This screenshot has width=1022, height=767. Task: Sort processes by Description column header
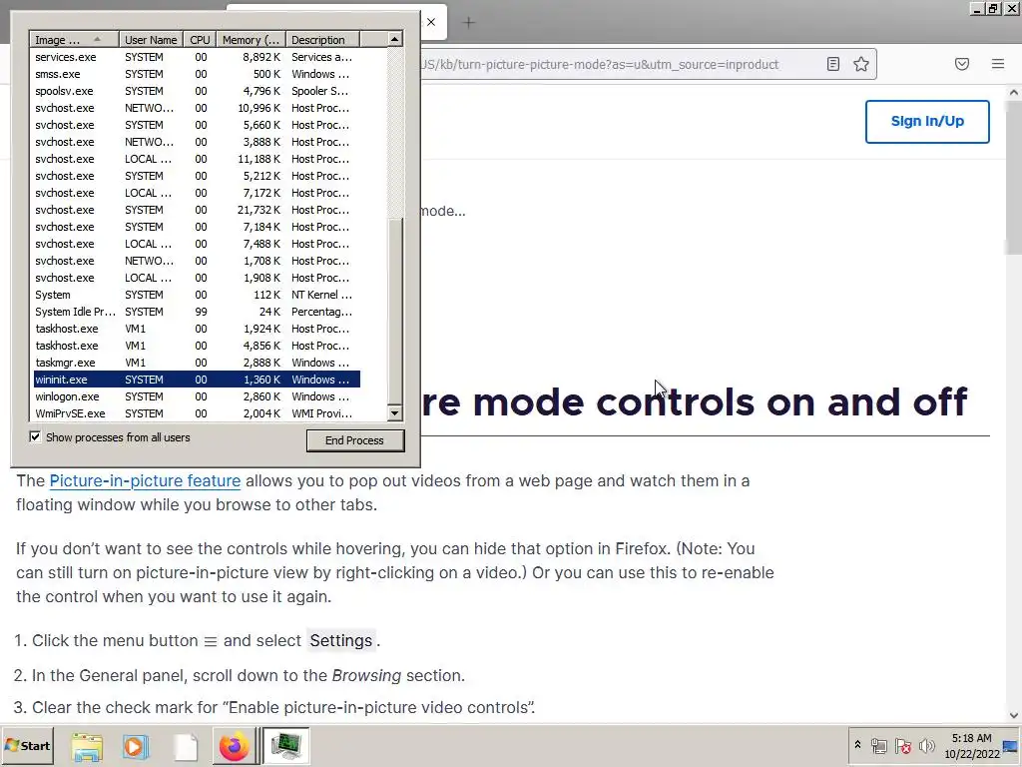tap(322, 40)
